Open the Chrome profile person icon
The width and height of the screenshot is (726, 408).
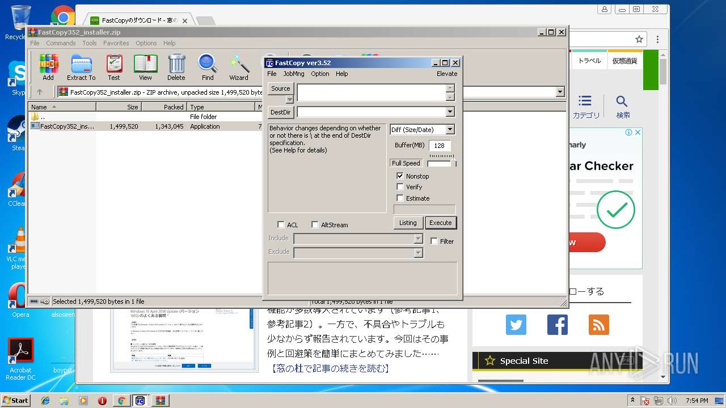click(605, 9)
